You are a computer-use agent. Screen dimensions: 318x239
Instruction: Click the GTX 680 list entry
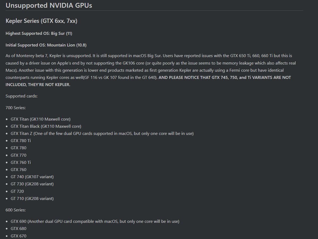[18, 229]
